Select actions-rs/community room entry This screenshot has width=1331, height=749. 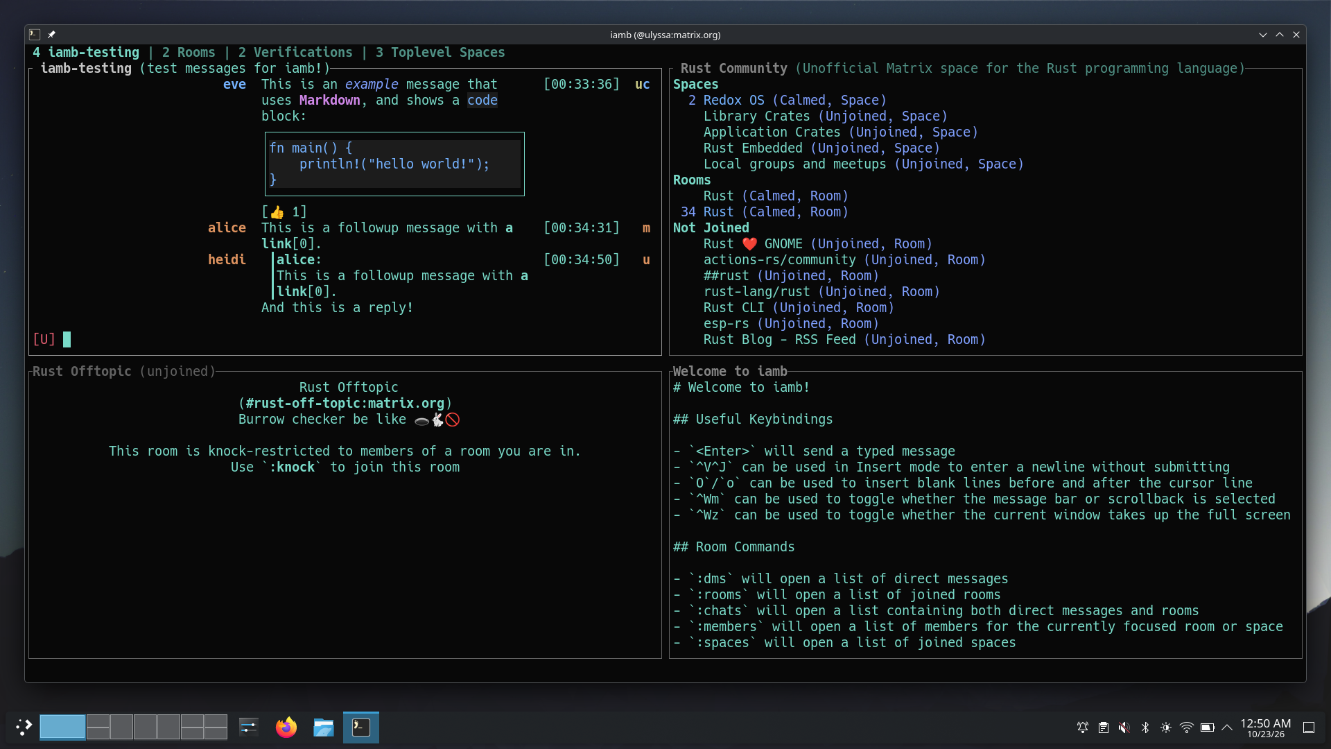(x=844, y=259)
